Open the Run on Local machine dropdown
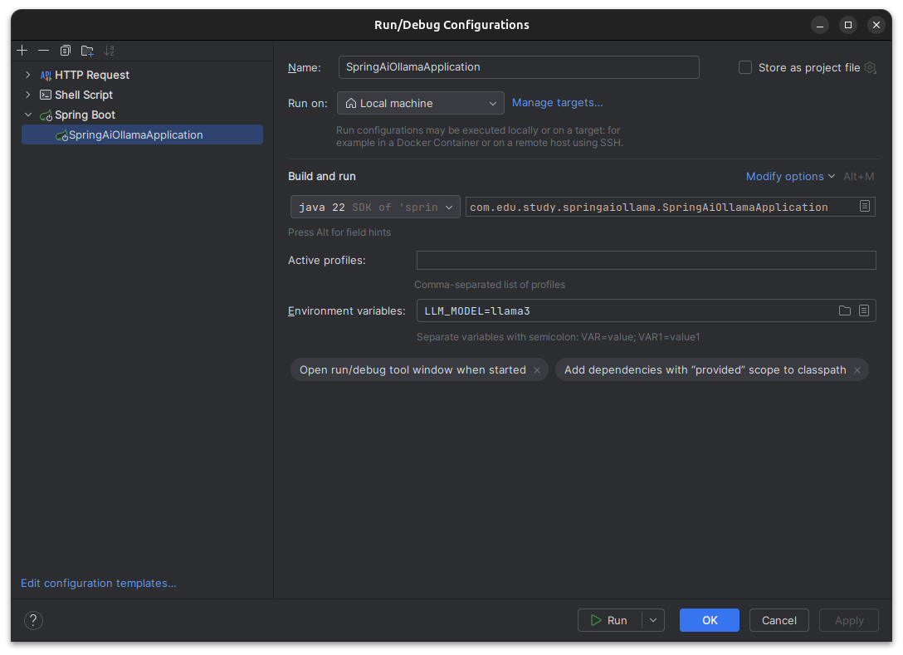Viewport: 903px width, 655px height. (x=421, y=103)
